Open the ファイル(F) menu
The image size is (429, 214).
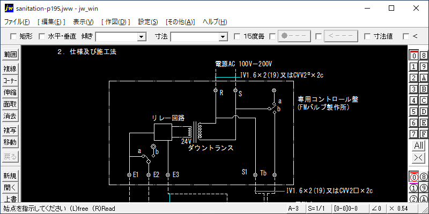pyautogui.click(x=17, y=22)
